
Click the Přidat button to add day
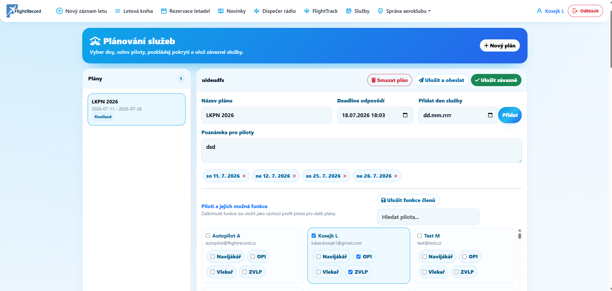[x=510, y=115]
